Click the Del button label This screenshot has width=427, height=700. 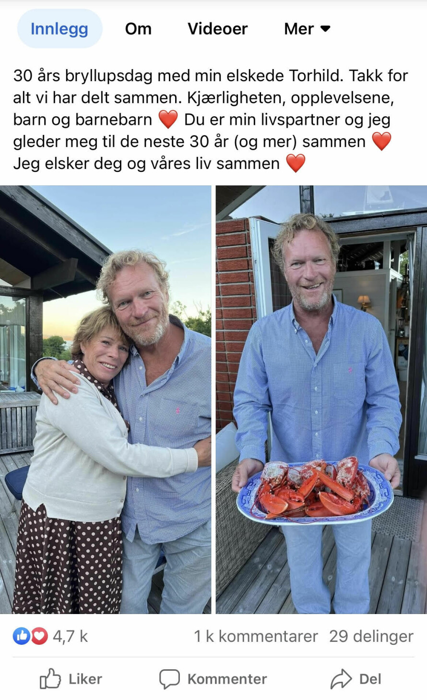pyautogui.click(x=370, y=679)
